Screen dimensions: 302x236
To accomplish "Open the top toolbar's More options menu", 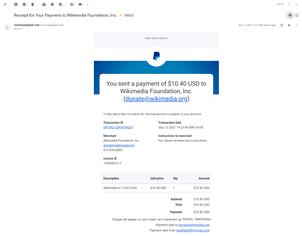I will [x=88, y=4].
